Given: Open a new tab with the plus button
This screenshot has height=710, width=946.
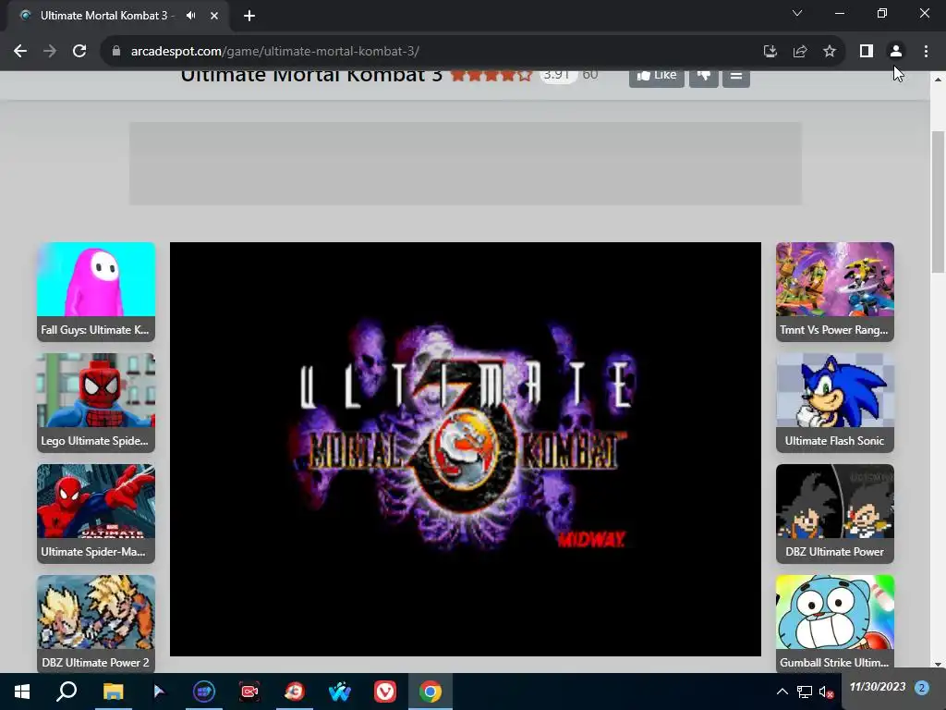Looking at the screenshot, I should point(249,16).
